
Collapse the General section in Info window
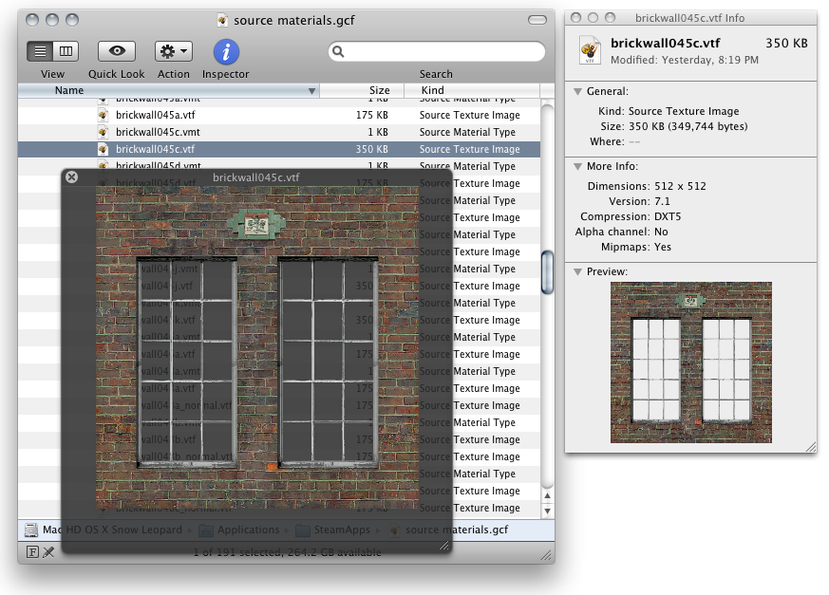[578, 91]
